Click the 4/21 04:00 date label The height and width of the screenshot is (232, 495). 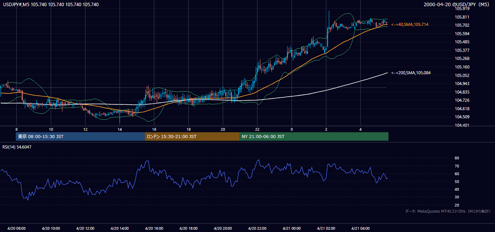point(361,228)
